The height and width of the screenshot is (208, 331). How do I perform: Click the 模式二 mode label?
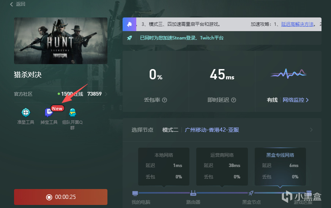pyautogui.click(x=170, y=130)
